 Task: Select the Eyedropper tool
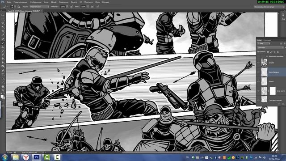(x=3, y=35)
